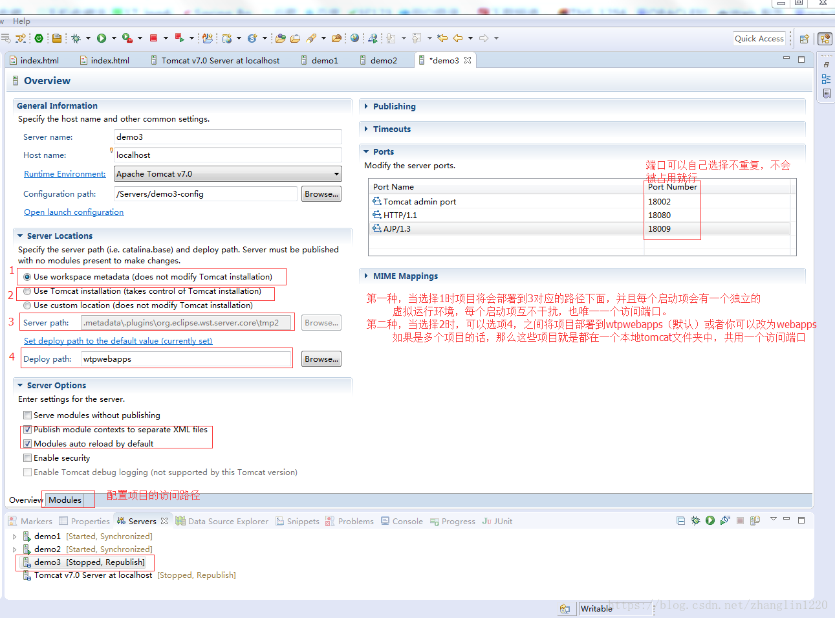The height and width of the screenshot is (618, 835).
Task: Open the Runtime Environment Apache Tomcat dropdown
Action: [x=228, y=174]
